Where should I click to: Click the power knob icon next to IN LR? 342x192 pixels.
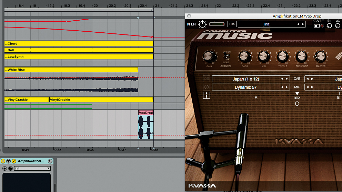point(202,24)
